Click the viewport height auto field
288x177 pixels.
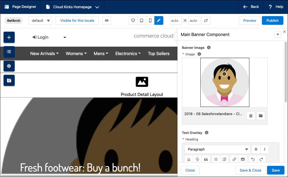(194, 21)
